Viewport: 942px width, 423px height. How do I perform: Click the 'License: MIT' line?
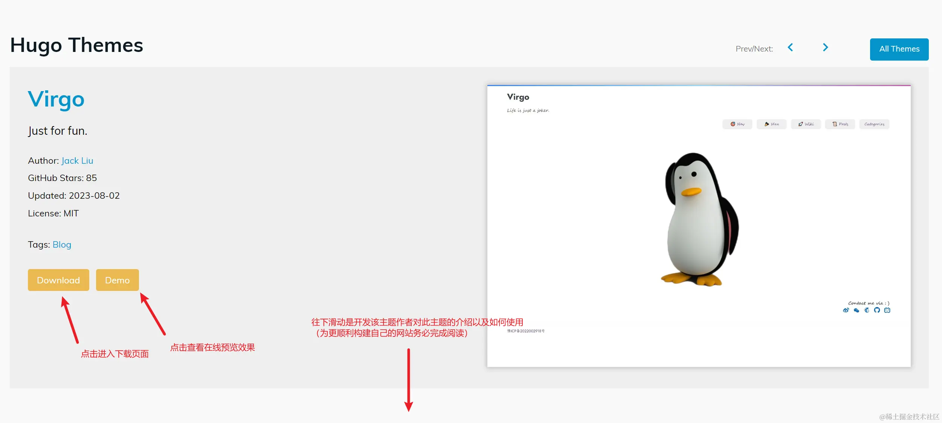(53, 213)
